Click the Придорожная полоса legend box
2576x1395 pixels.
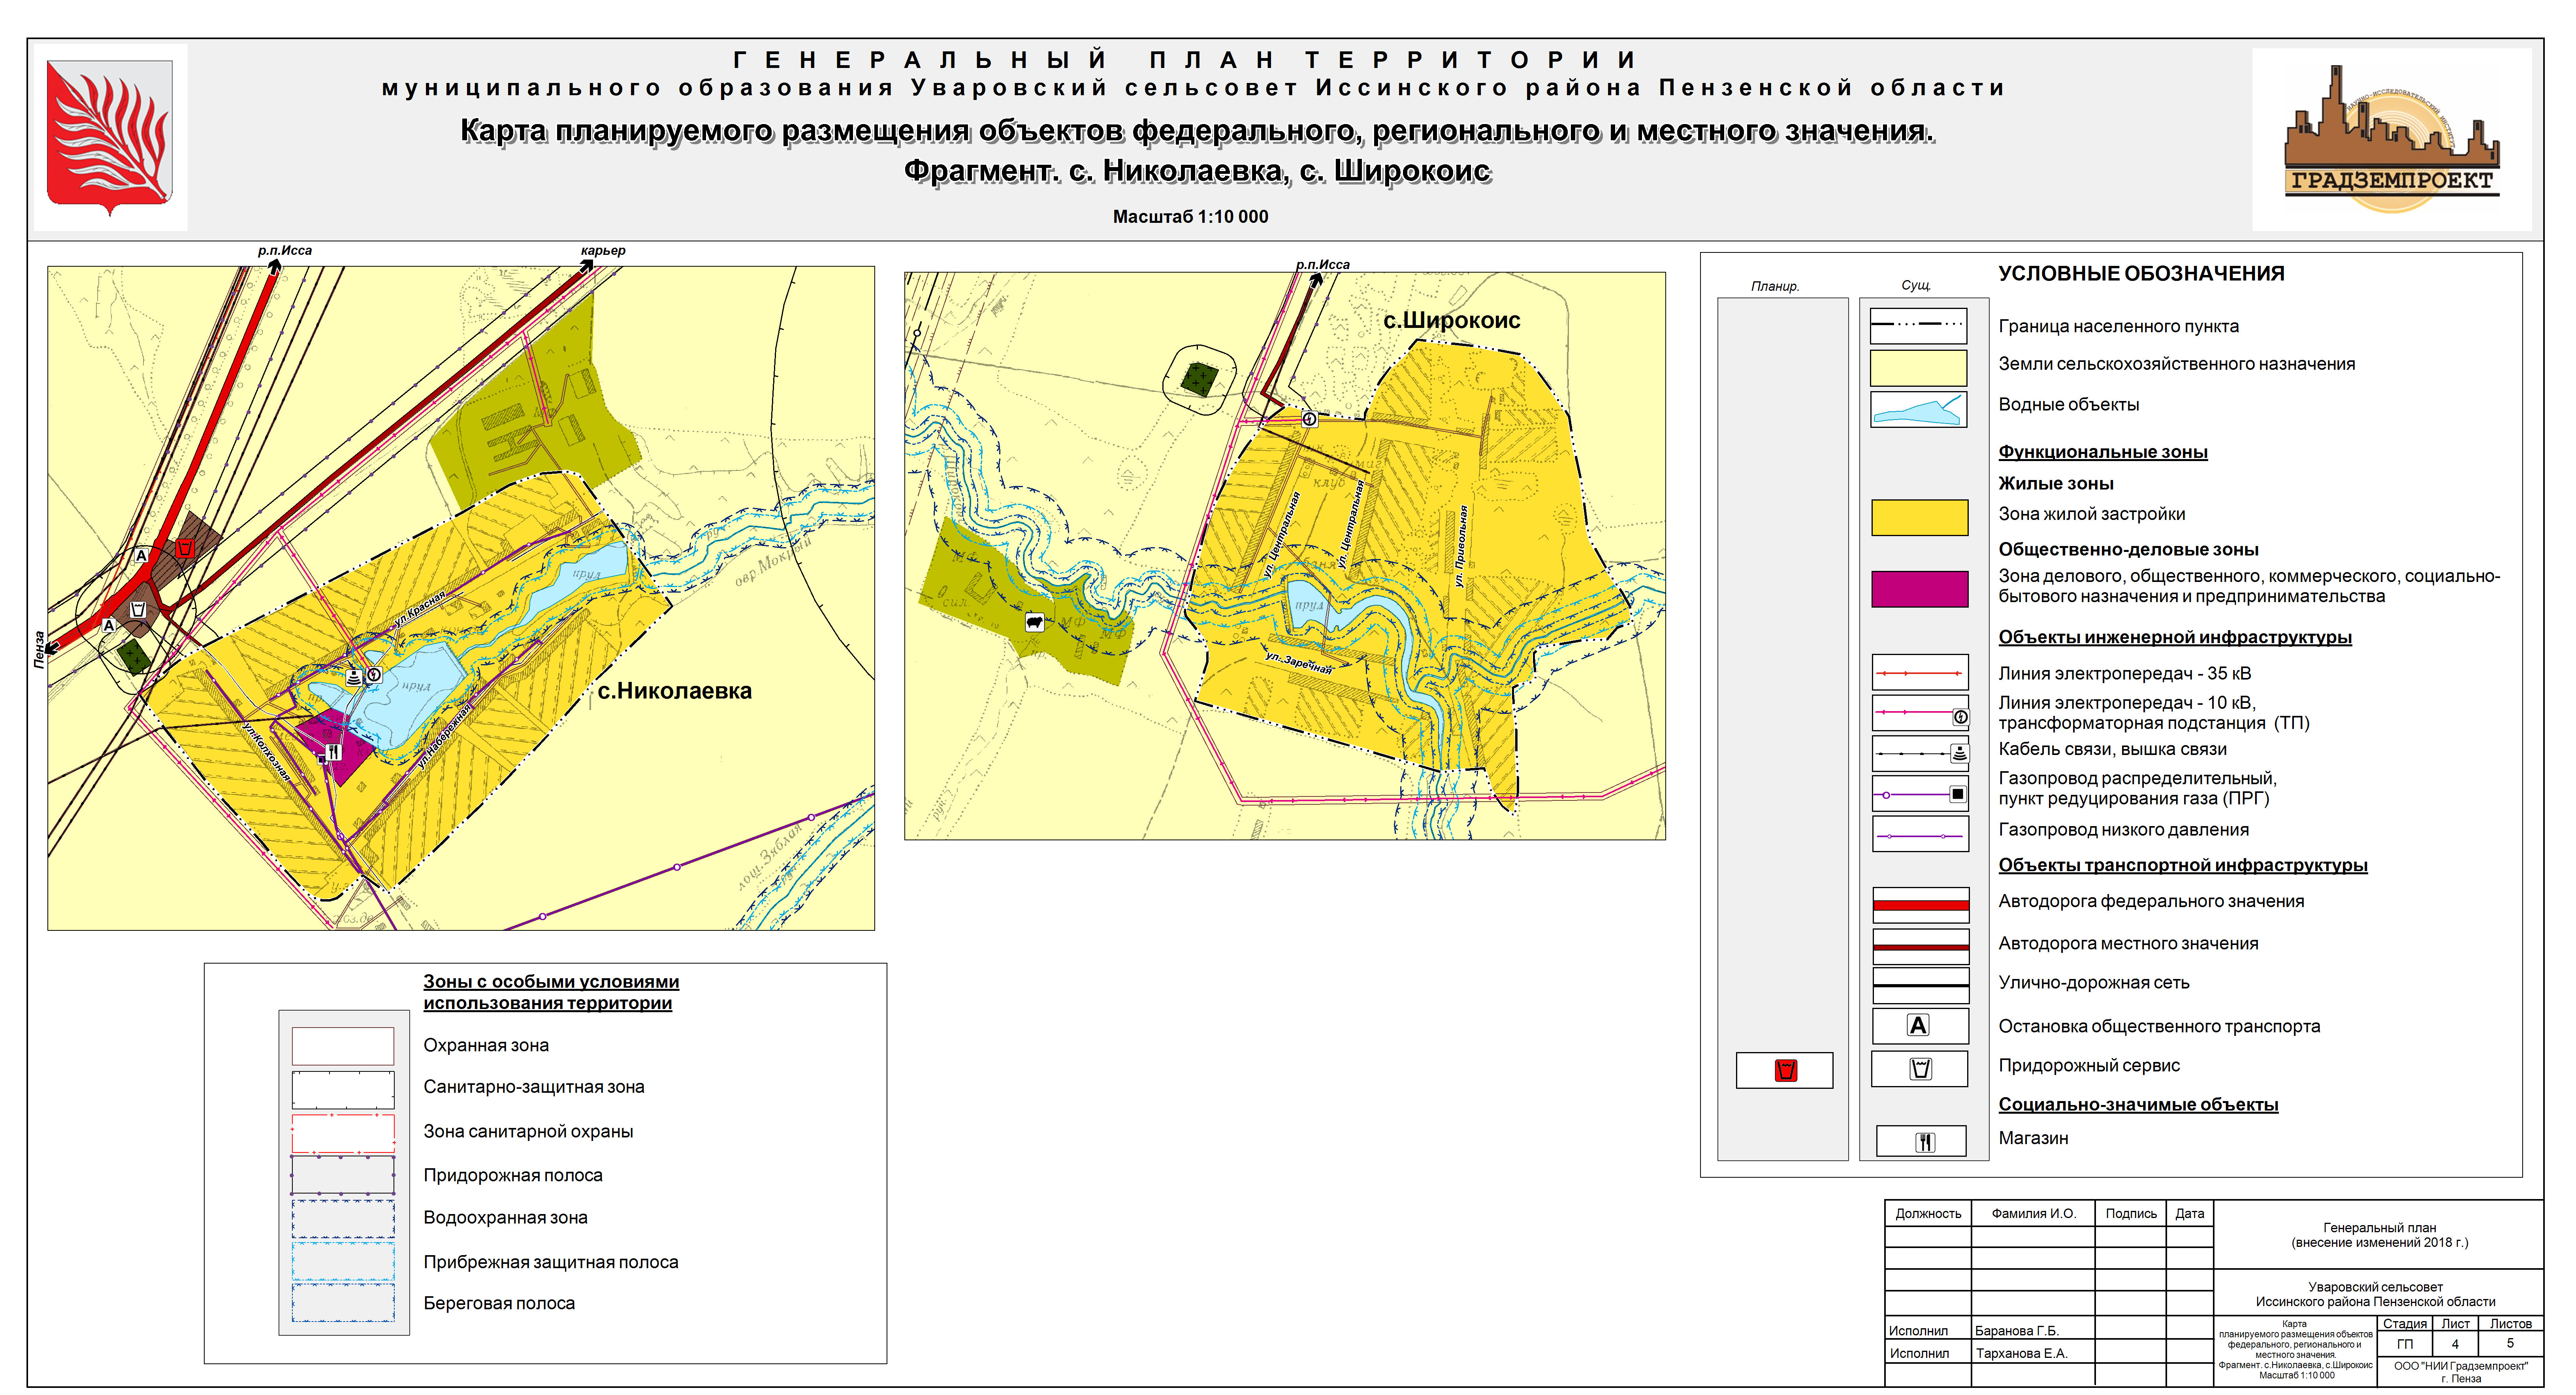pos(342,1175)
